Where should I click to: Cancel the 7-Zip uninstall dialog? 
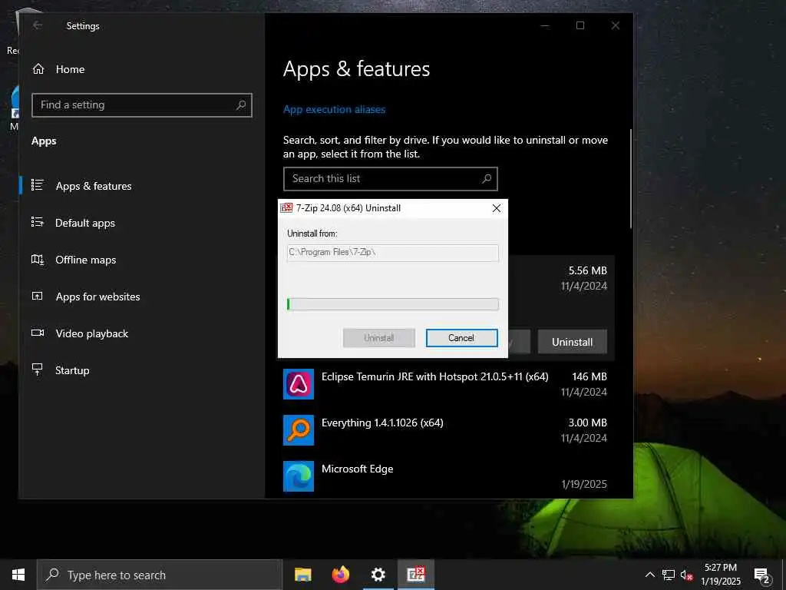pyautogui.click(x=461, y=338)
